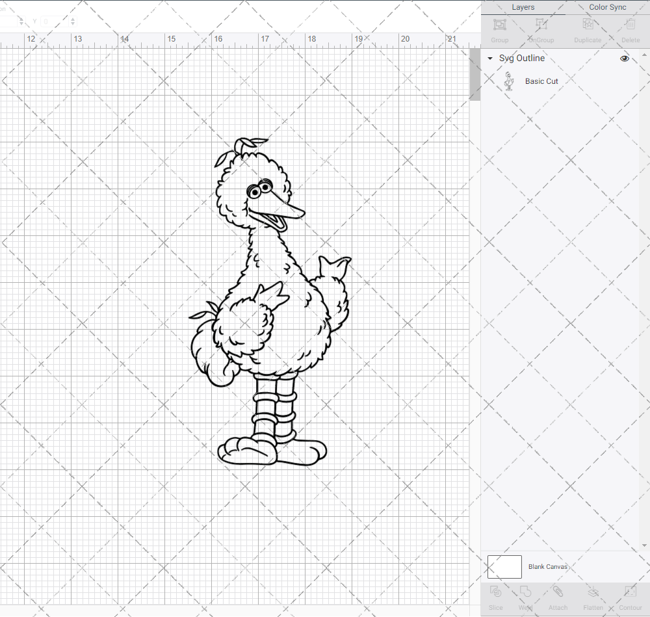Image resolution: width=650 pixels, height=617 pixels.
Task: Select the Basic Cut layer entry
Action: click(541, 81)
